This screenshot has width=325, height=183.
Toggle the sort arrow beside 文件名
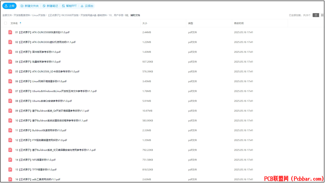pyautogui.click(x=20, y=23)
